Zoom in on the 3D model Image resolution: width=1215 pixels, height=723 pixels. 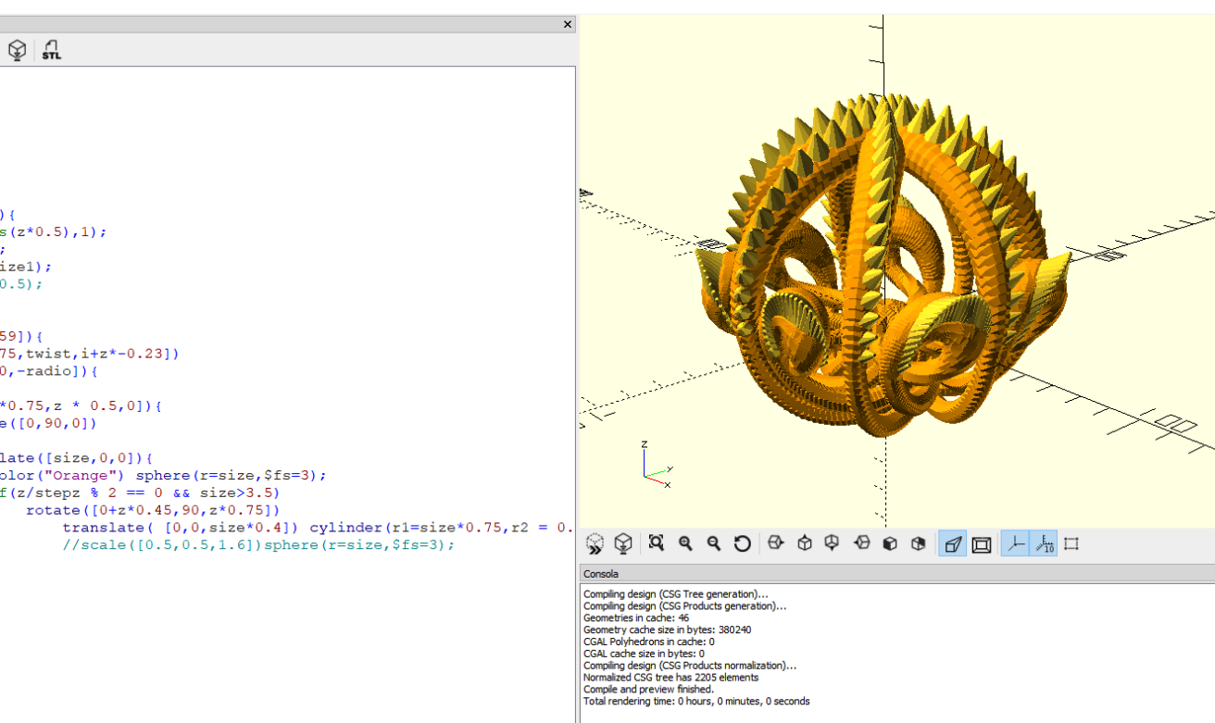[x=685, y=543]
